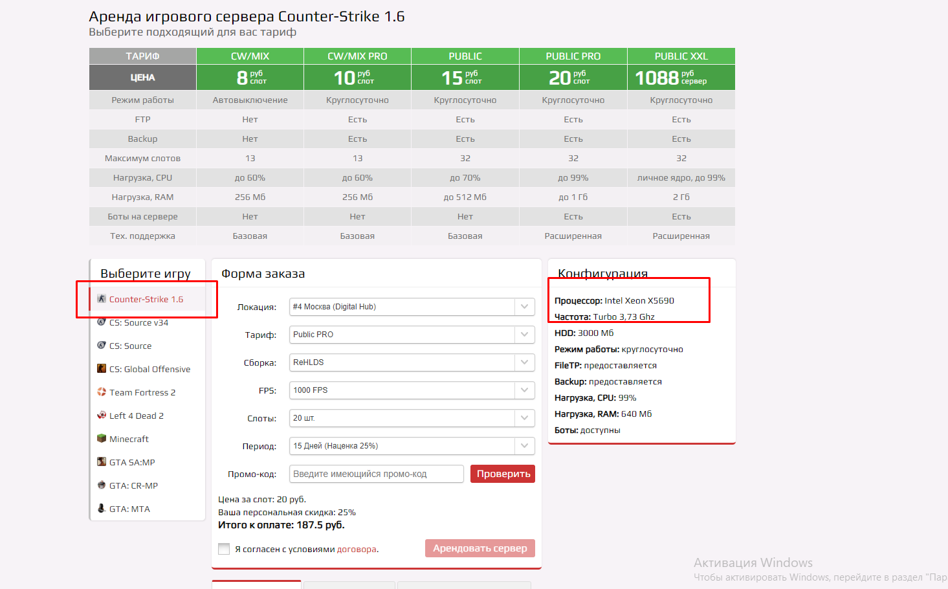Select the CW/MIX tariff column header
948x589 pixels.
pos(250,56)
